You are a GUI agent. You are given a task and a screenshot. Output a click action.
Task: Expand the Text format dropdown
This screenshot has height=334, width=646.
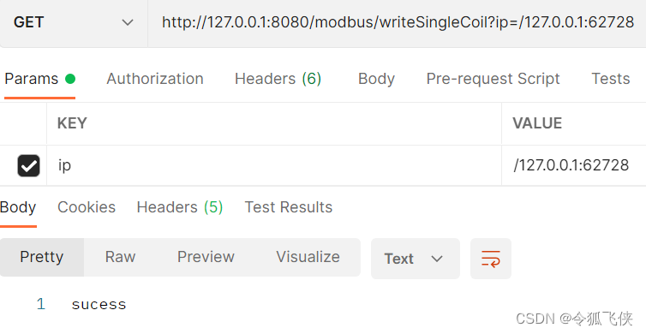[x=416, y=259]
